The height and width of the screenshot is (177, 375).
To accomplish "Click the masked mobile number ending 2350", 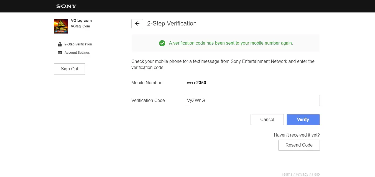I will point(197,83).
